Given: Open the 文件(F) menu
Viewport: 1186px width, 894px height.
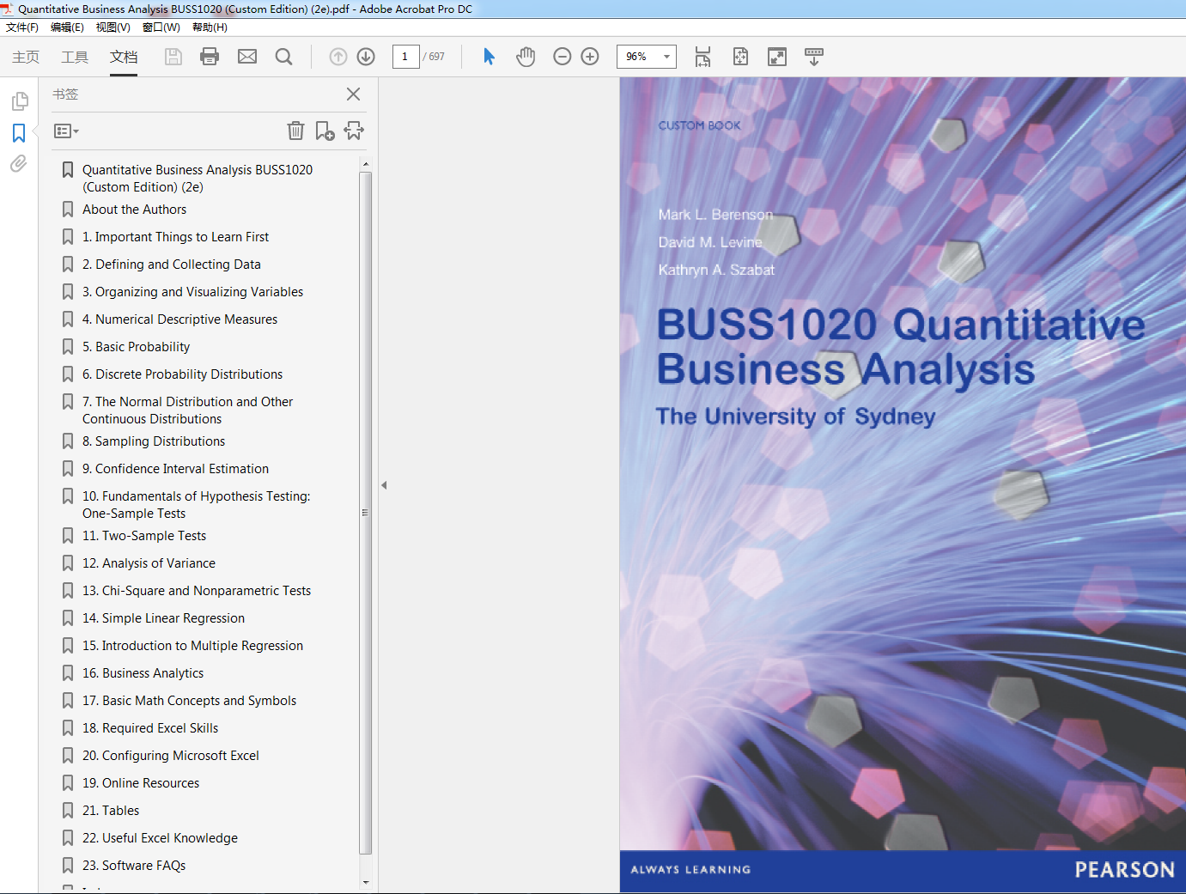Looking at the screenshot, I should pos(22,27).
